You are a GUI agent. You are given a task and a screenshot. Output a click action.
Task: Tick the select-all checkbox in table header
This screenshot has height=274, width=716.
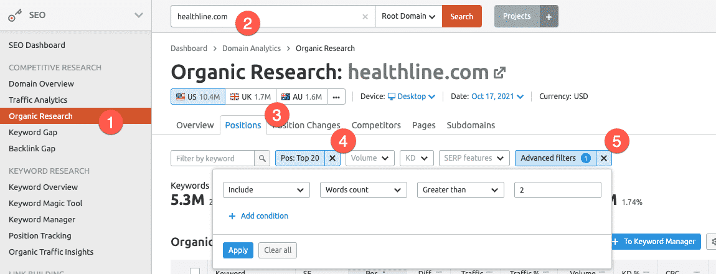tap(195, 272)
